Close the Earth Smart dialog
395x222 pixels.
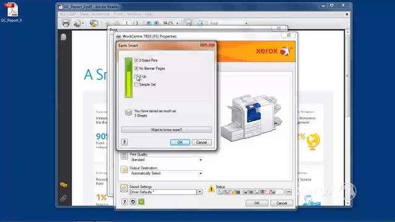(x=207, y=44)
